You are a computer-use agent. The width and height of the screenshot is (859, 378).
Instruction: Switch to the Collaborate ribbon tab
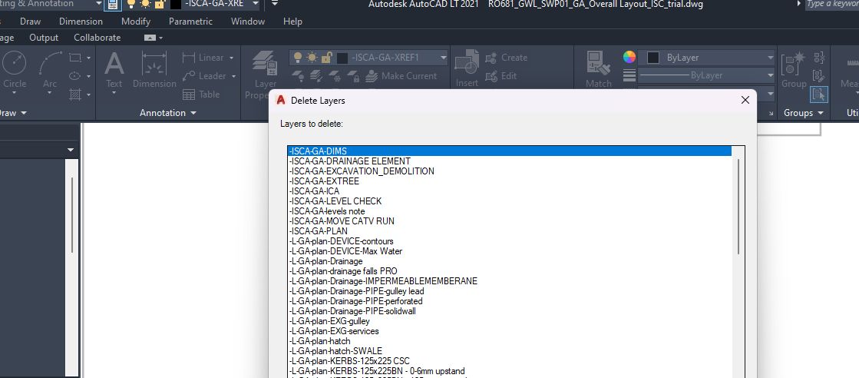coord(97,37)
